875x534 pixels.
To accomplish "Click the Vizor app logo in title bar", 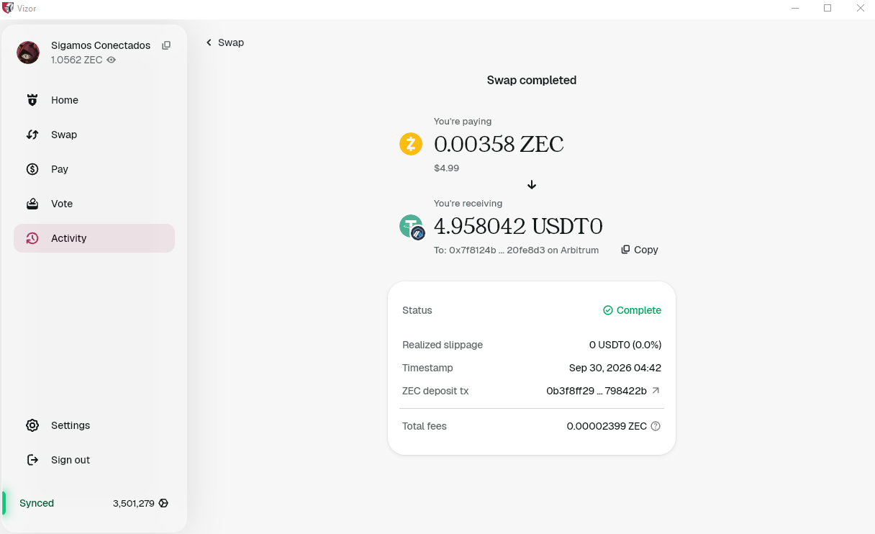I will coord(8,8).
